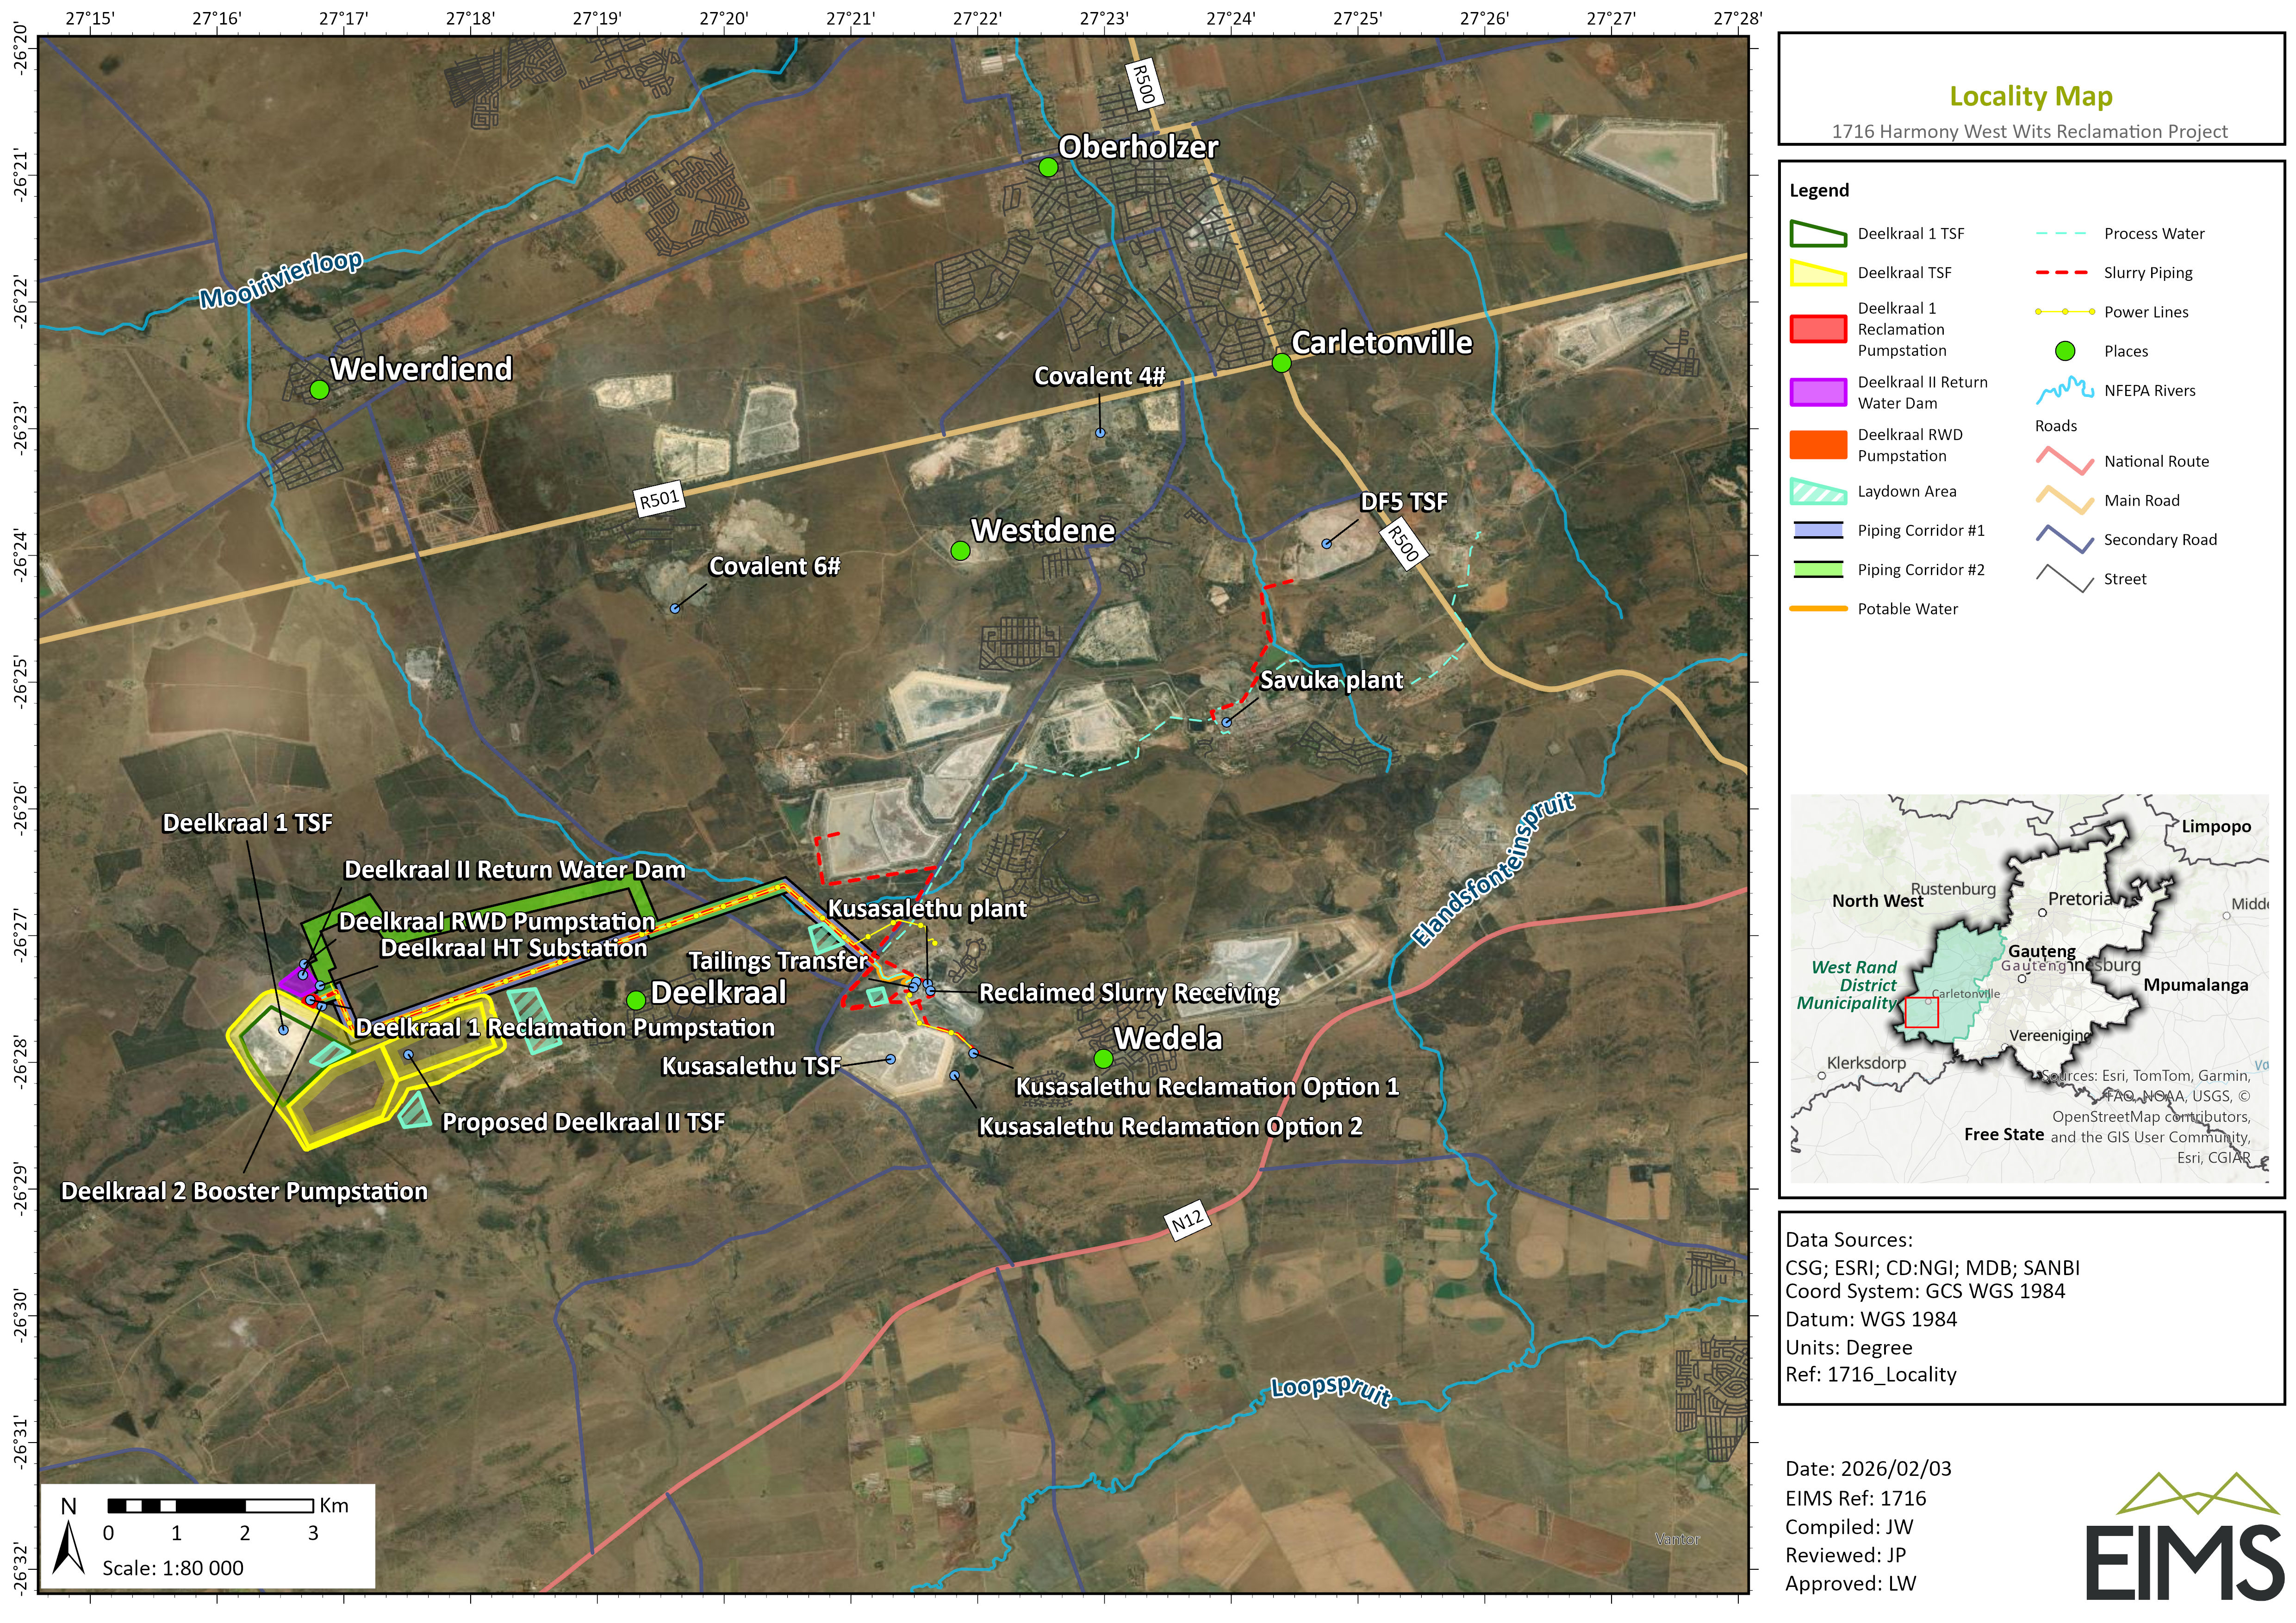Click the Carletonville green place dot
Screen dimensions: 2296x1623
(1281, 363)
